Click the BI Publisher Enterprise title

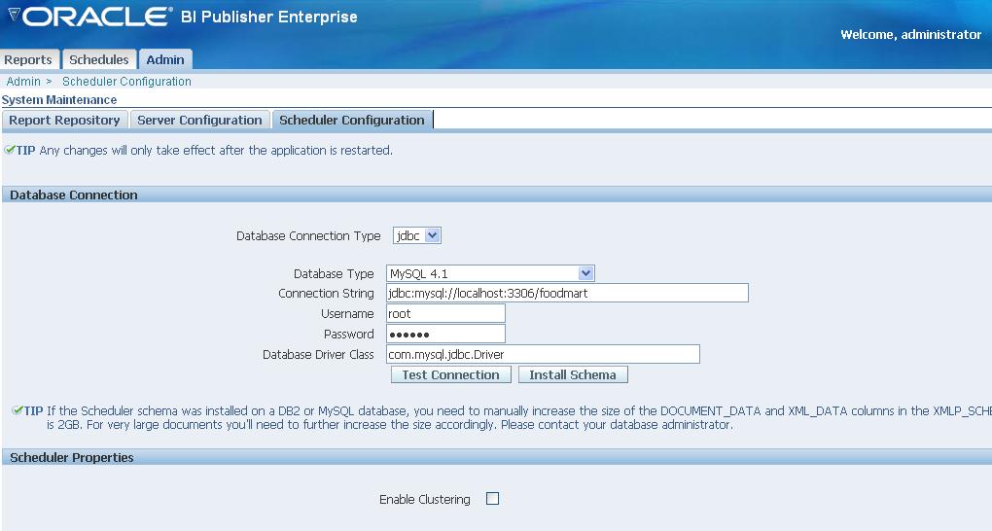coord(268,18)
